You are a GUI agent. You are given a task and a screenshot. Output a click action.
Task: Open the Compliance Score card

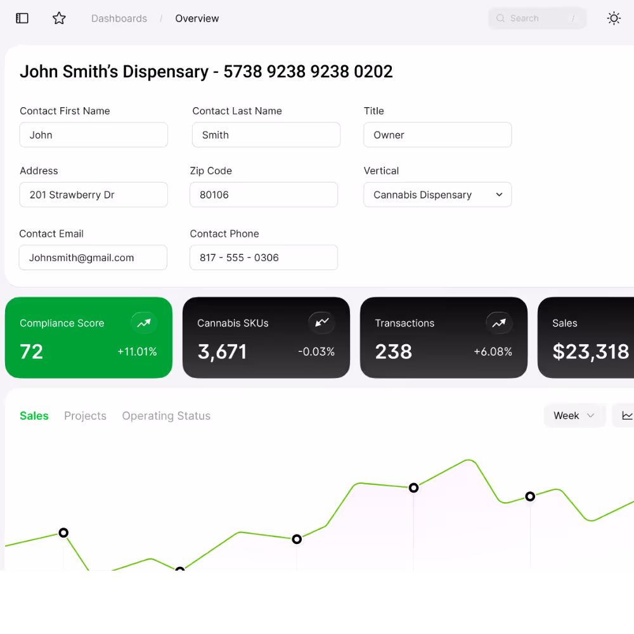click(x=89, y=338)
